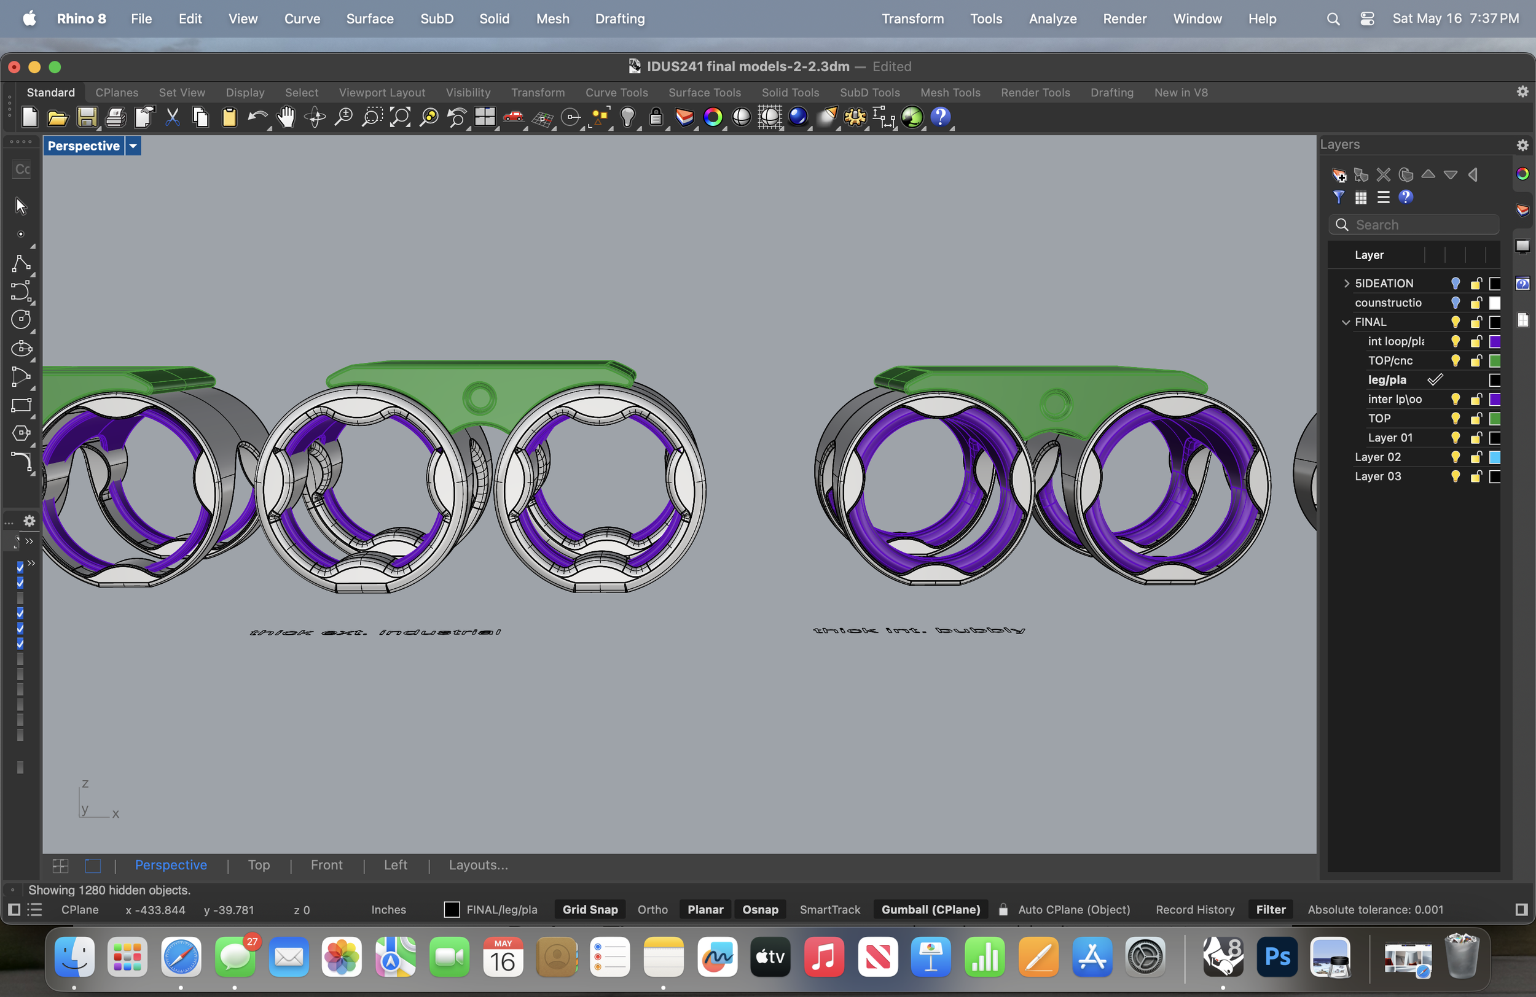Click the Four Viewports layout icon
The image size is (1536, 997).
point(485,117)
